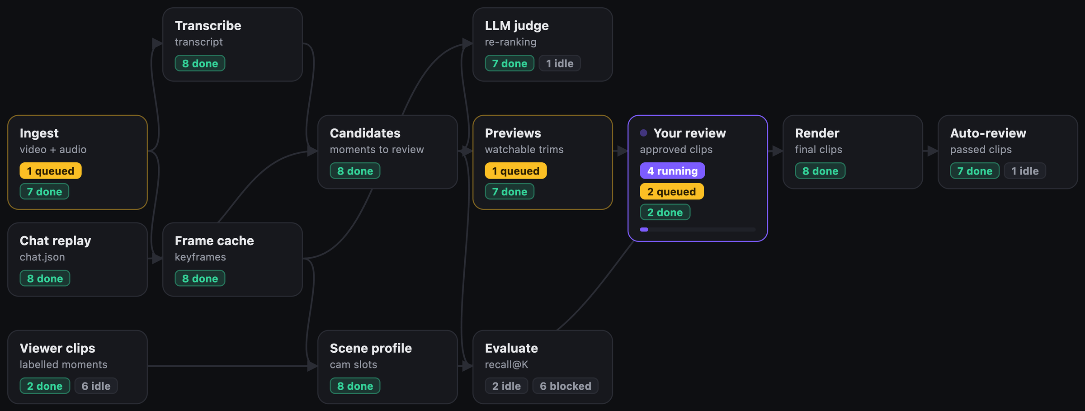Click the '8 done' badge in Transcribe
Screen dimensions: 1085x411
point(200,63)
